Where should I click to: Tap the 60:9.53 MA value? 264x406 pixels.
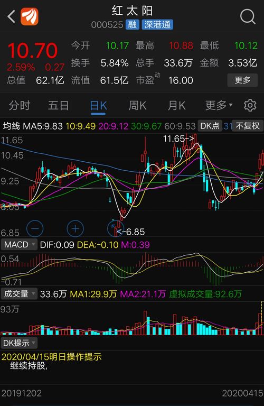point(180,126)
